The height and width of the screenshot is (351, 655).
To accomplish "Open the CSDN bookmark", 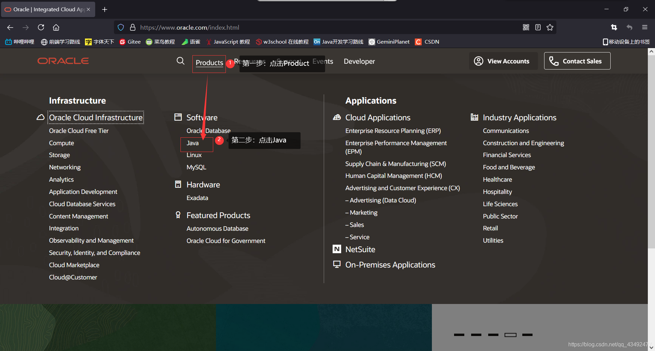I will pos(427,42).
